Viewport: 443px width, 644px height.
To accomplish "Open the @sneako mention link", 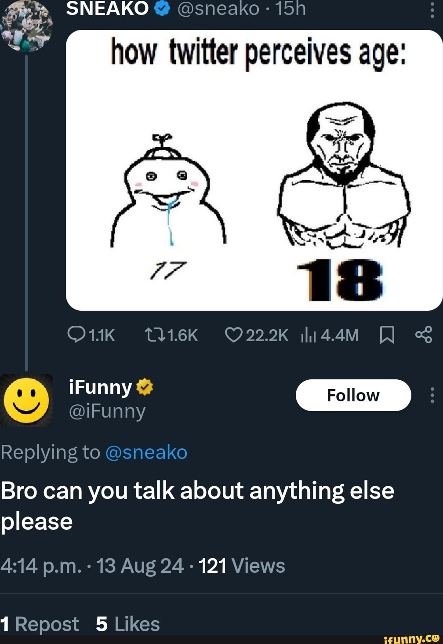I will [x=146, y=452].
